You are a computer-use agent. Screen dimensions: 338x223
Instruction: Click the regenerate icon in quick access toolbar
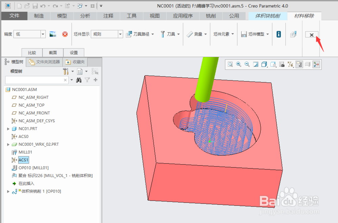pyautogui.click(x=67, y=6)
